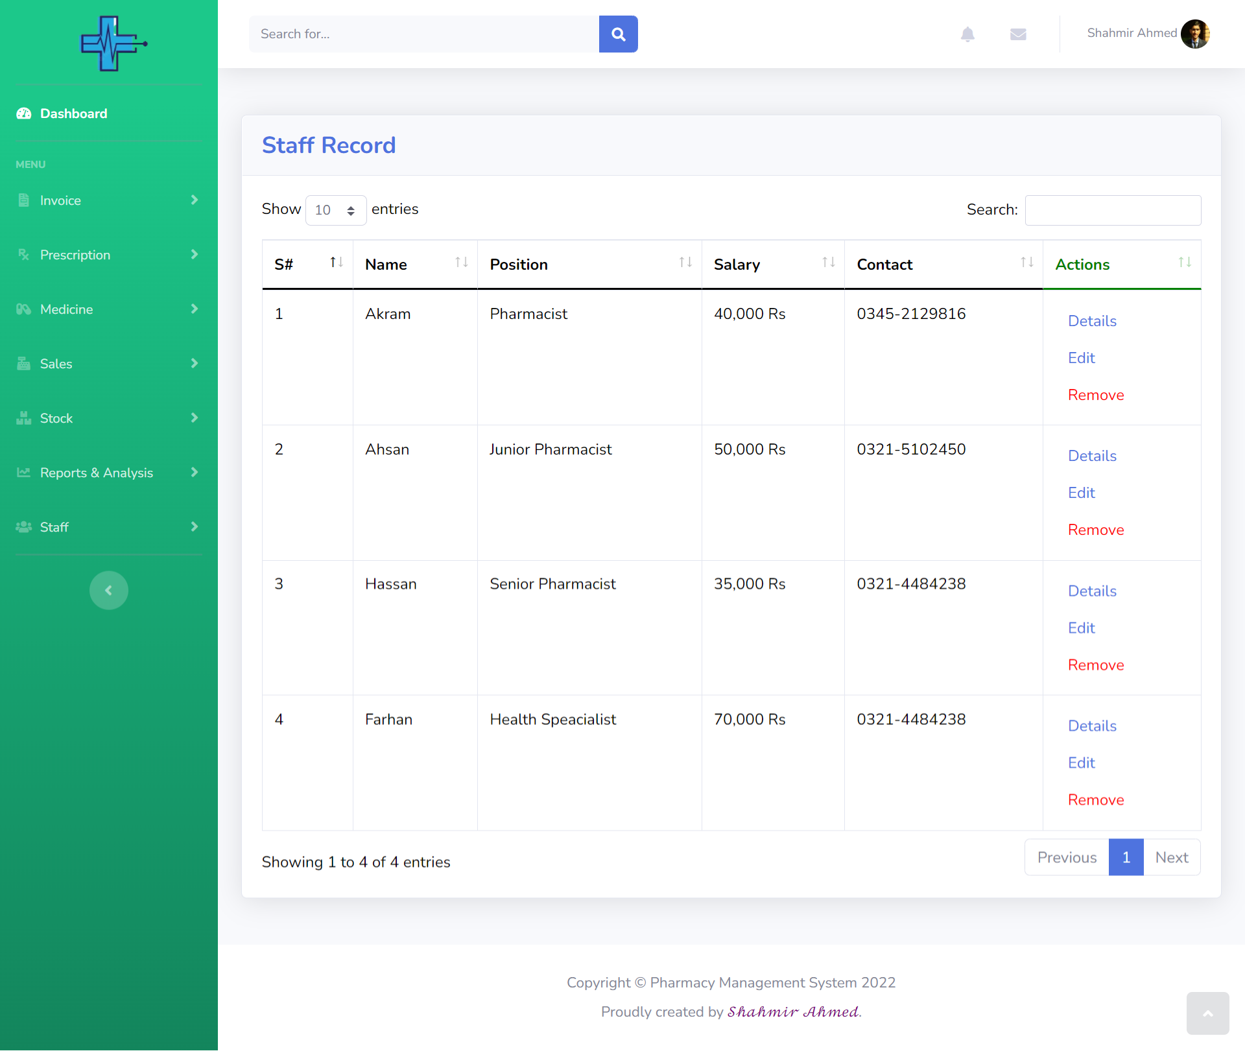Click the scroll-to-top arrow button
Viewport: 1245px width, 1051px height.
pyautogui.click(x=1207, y=1013)
